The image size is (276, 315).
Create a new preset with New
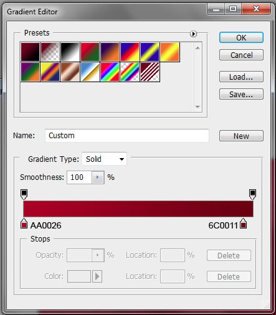tap(241, 136)
